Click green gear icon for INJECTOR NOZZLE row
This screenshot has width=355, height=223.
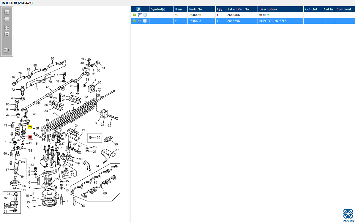(134, 21)
